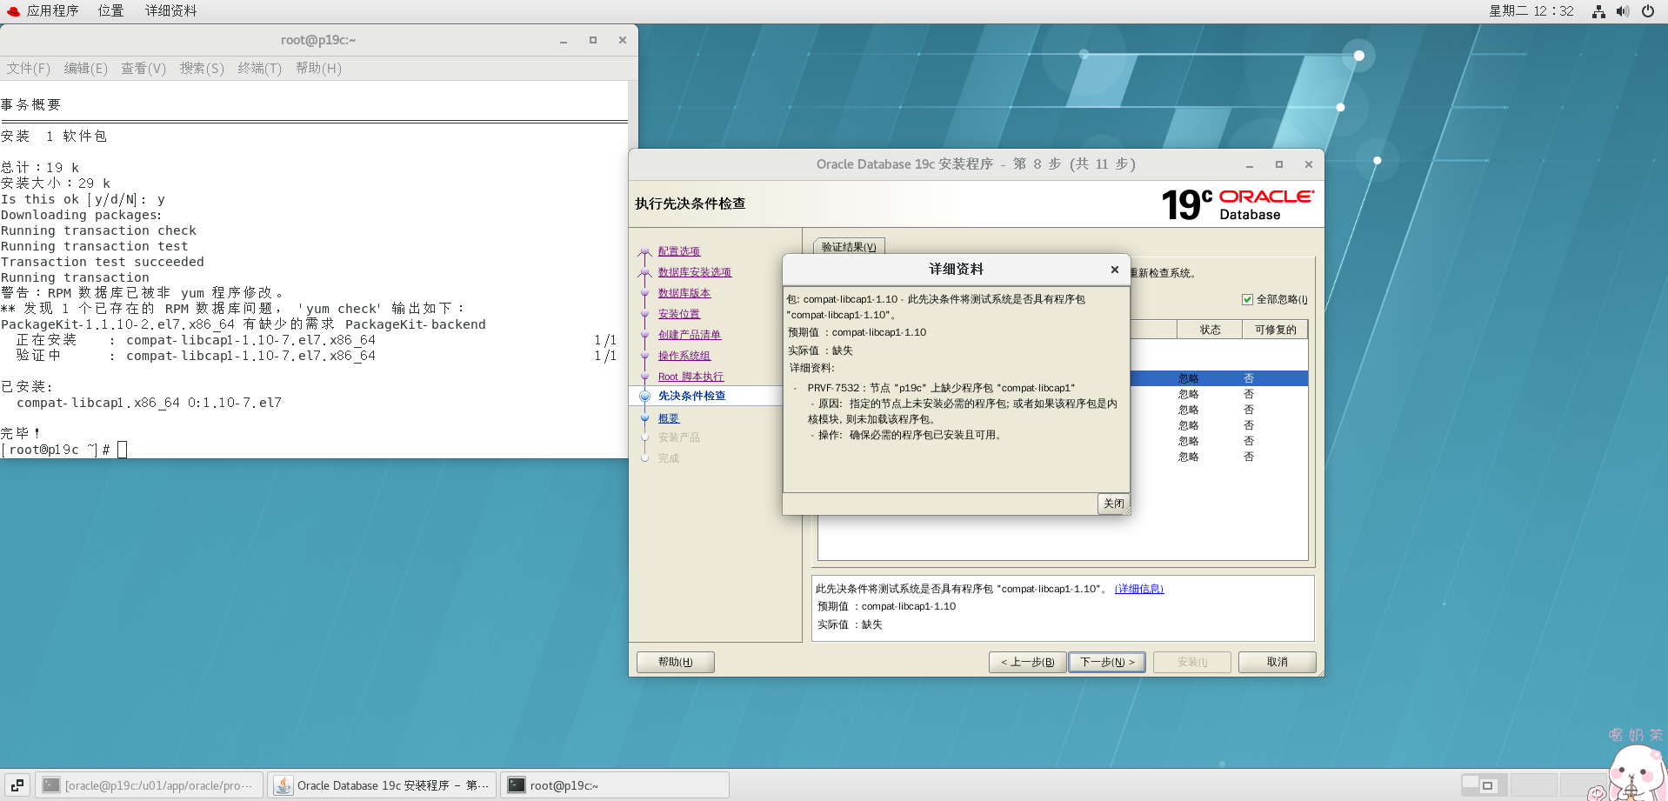1668x801 pixels.
Task: Go to 安装位置 step
Action: click(x=679, y=314)
